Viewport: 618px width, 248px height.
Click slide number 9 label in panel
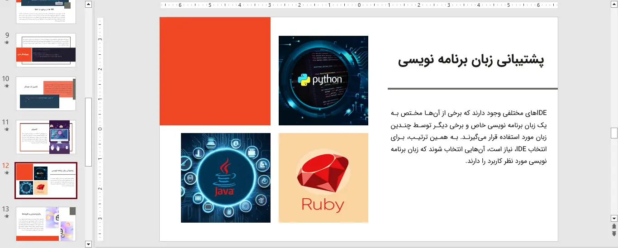[x=7, y=35]
